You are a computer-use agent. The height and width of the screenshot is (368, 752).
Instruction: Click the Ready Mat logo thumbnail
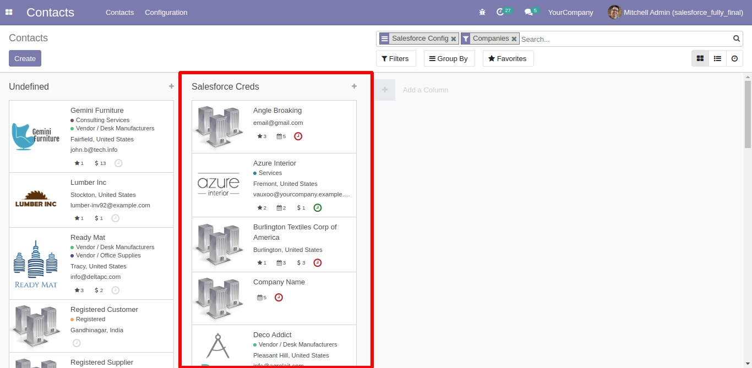pos(36,263)
